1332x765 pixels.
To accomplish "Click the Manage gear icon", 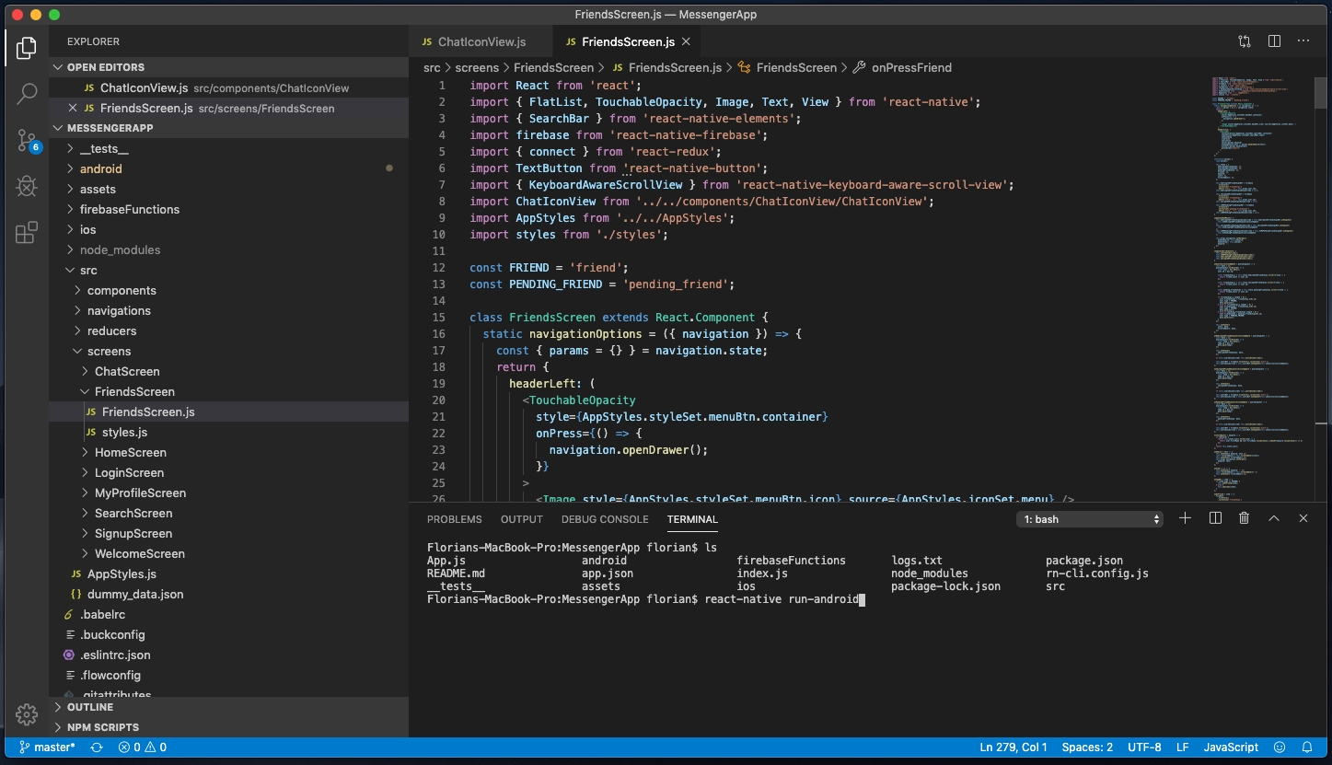I will (27, 714).
